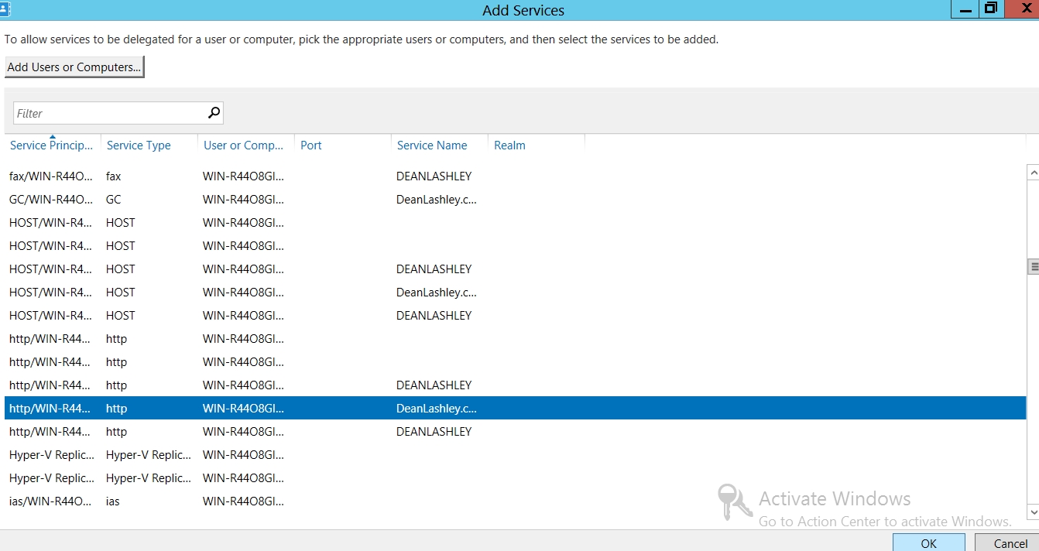Select the Realm column header
The image size is (1039, 551).
tap(509, 145)
